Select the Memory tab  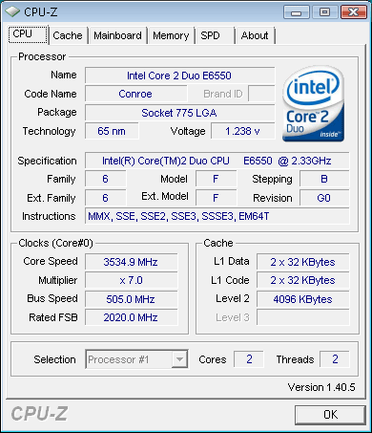171,35
